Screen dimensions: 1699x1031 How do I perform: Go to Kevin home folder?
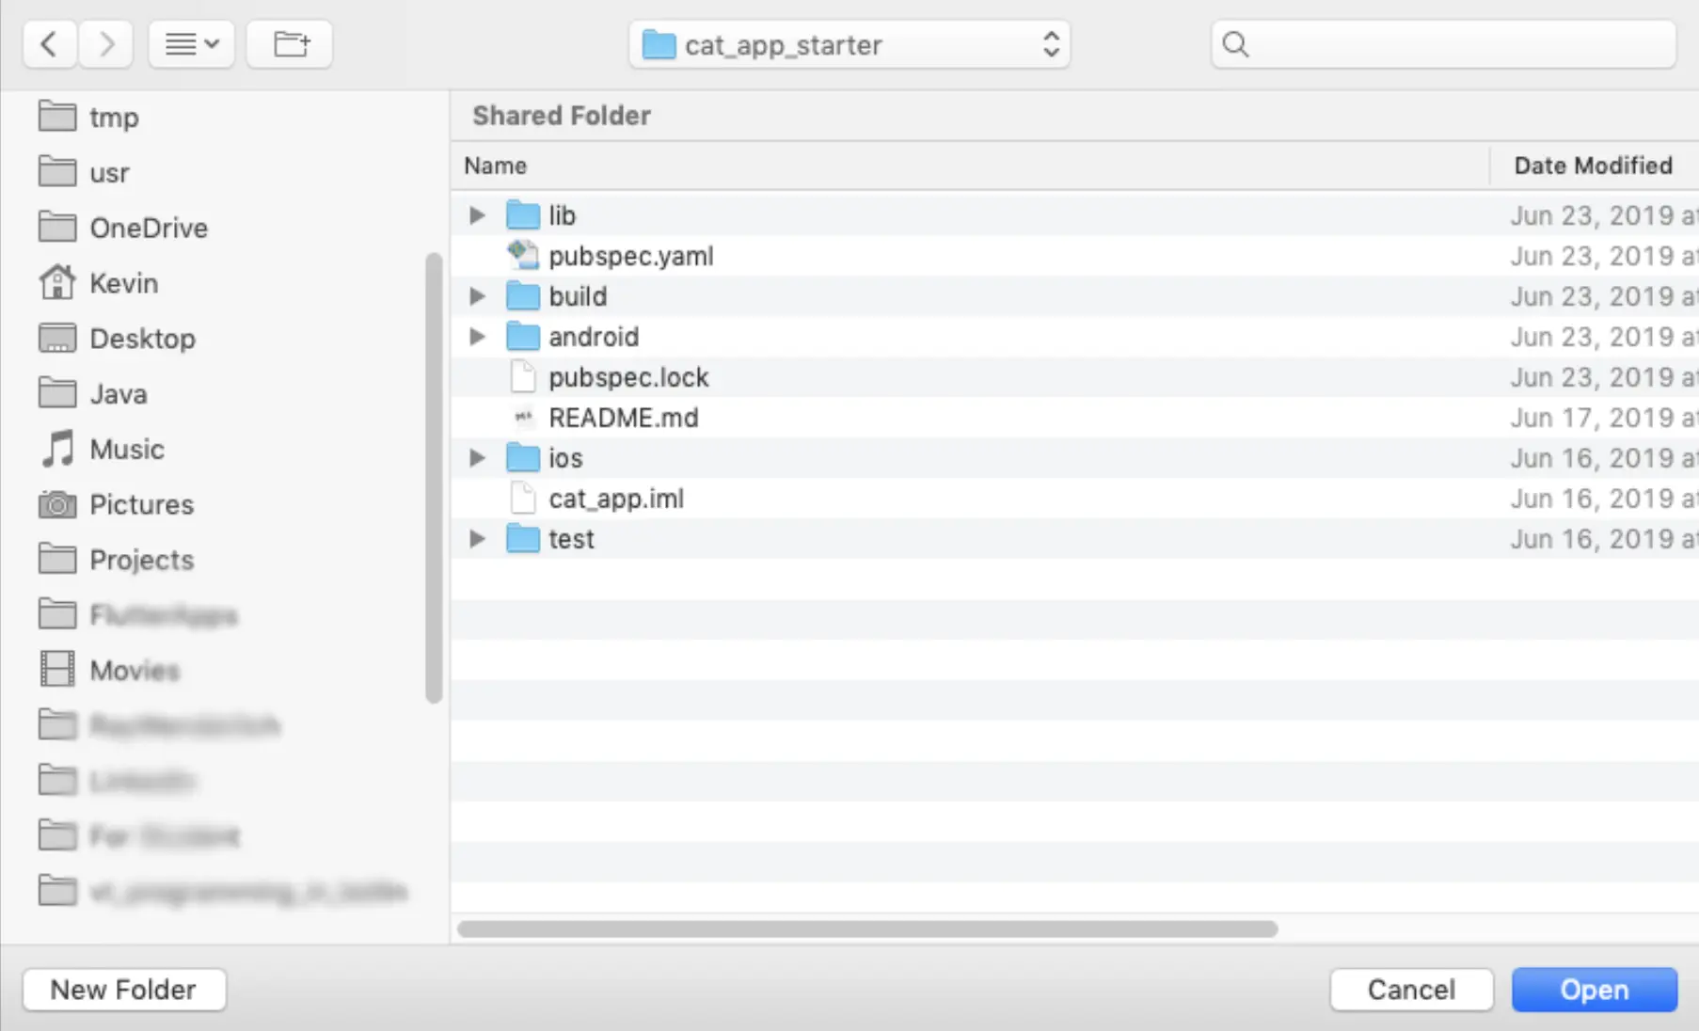[99, 283]
